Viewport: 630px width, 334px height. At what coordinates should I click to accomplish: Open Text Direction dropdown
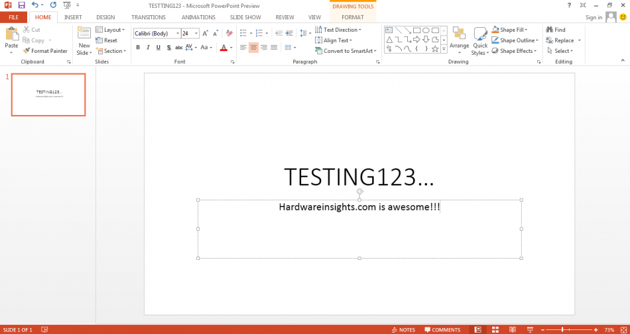338,30
